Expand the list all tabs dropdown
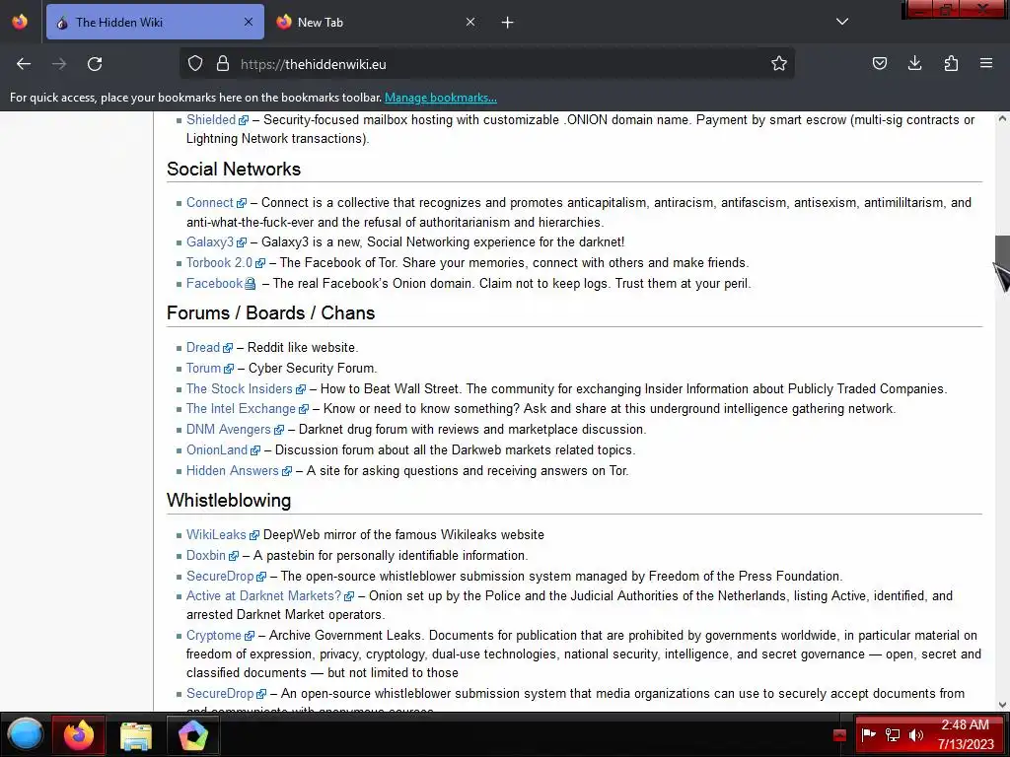Screen dimensions: 1010x757 842,22
